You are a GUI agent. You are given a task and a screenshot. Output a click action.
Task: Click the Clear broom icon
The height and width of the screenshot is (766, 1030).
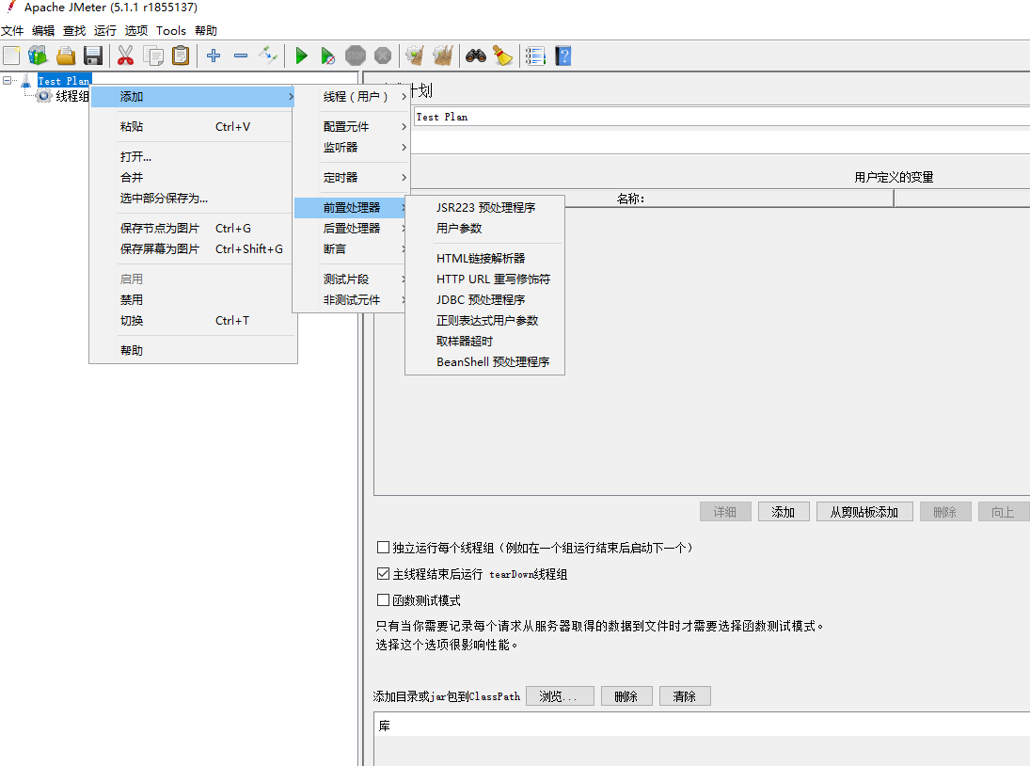(415, 56)
